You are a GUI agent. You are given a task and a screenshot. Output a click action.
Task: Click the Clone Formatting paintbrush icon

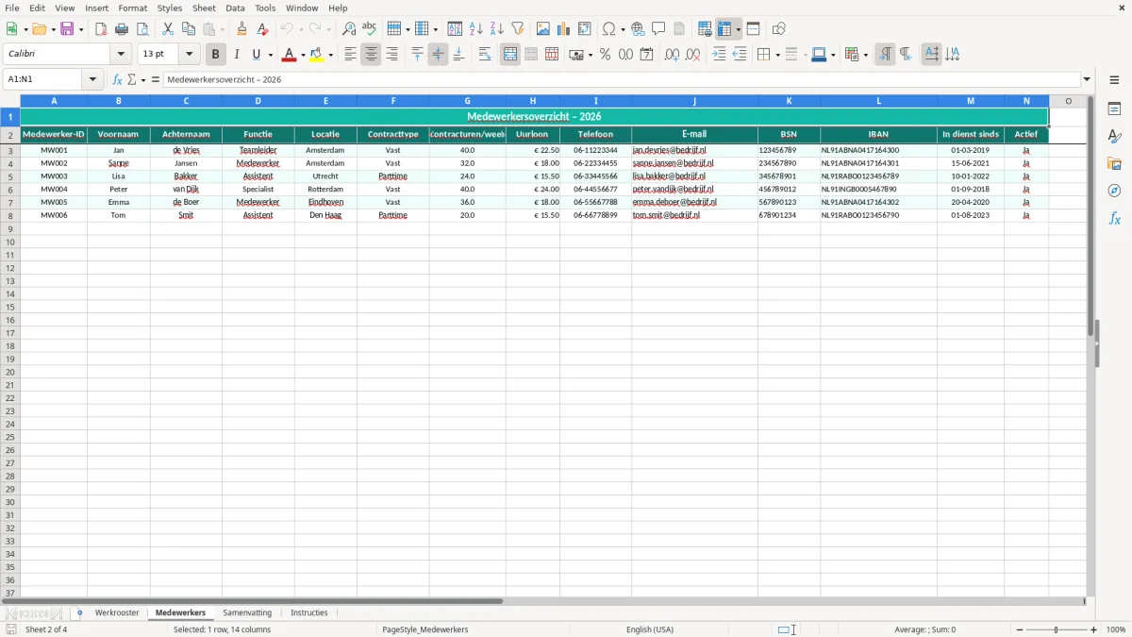coord(241,29)
